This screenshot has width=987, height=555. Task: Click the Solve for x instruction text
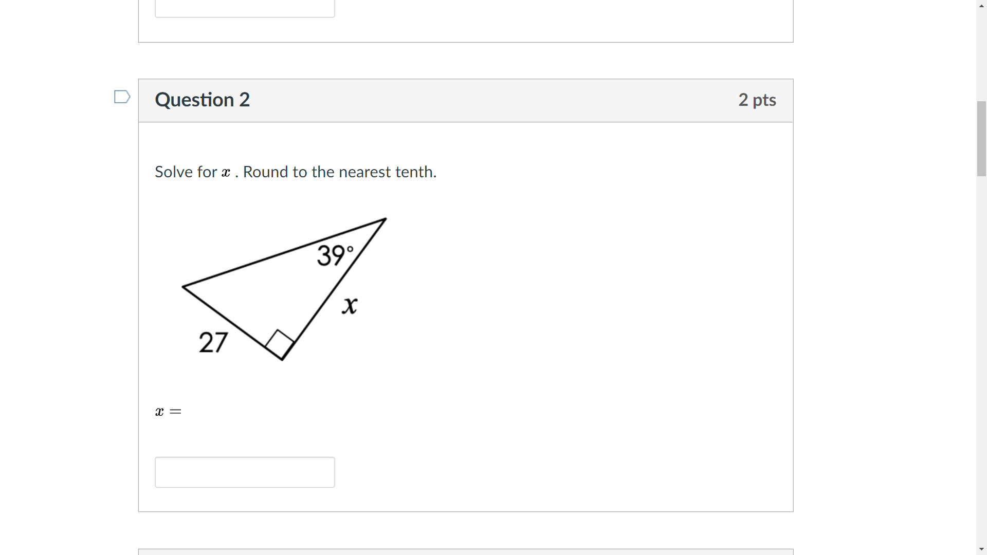[x=295, y=172]
